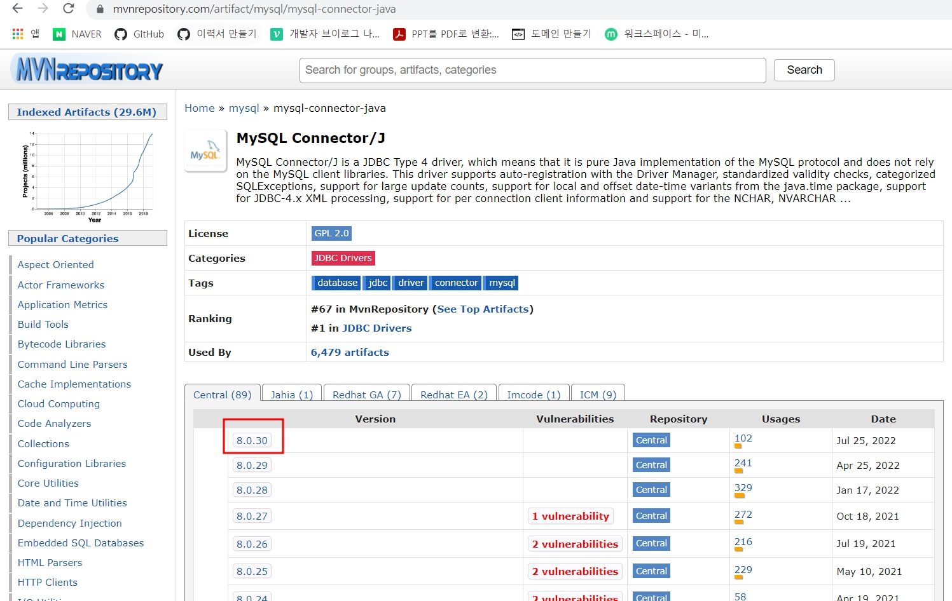Open version 8.0.29

tap(252, 465)
